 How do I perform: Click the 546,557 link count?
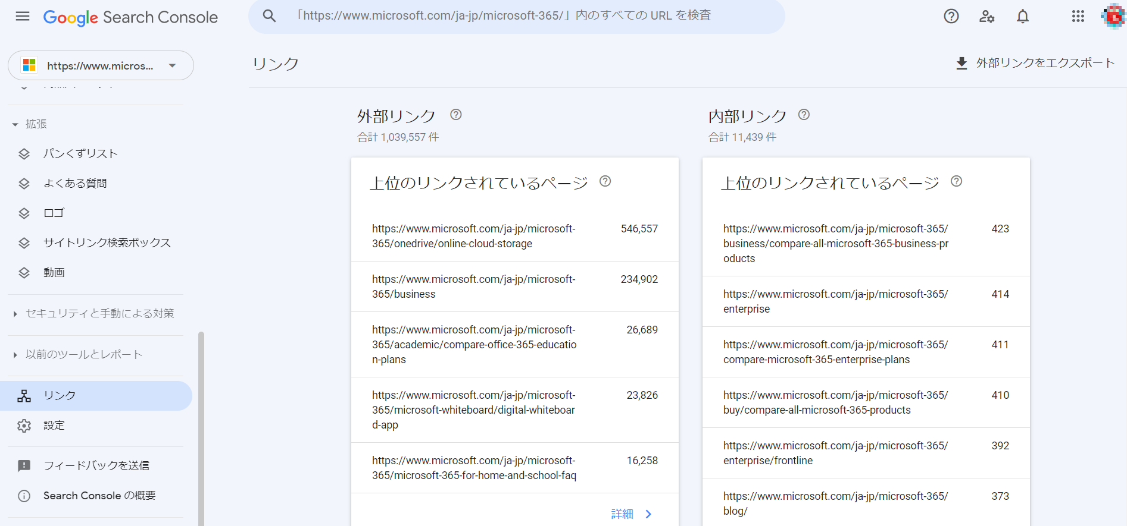tap(639, 229)
